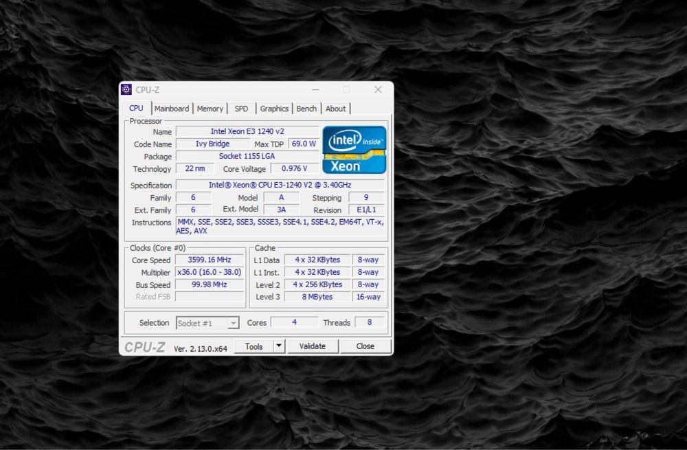Screen dimensions: 687x450
Task: Click the Model value A
Action: click(281, 197)
